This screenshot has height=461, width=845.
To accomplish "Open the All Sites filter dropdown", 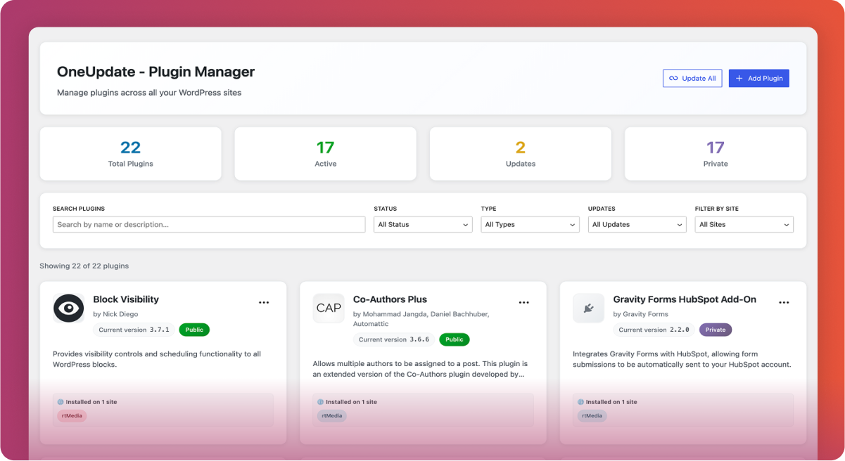I will tap(744, 225).
